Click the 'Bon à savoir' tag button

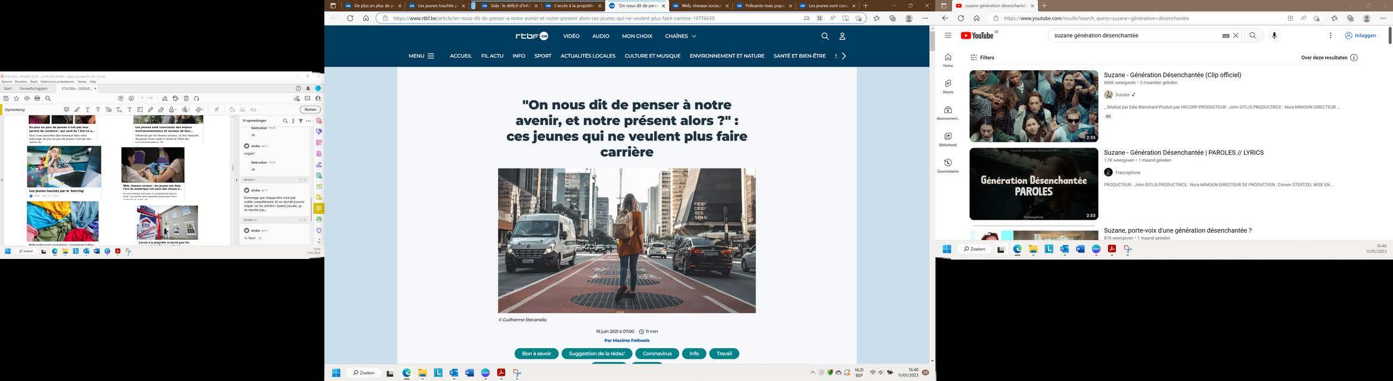537,354
